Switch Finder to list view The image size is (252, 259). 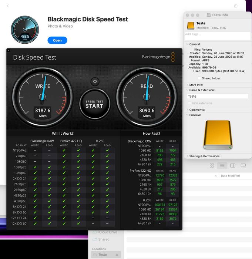coord(222,165)
